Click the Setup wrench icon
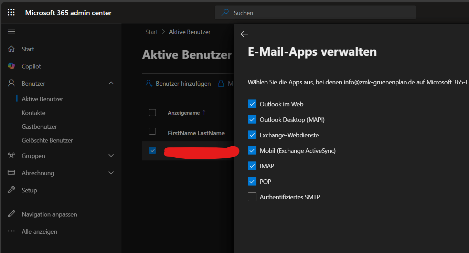This screenshot has height=253, width=469. point(11,190)
